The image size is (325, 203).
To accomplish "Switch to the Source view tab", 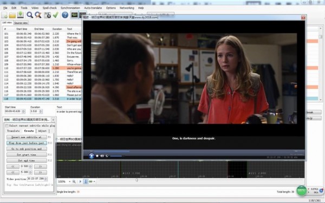I will (x=21, y=23).
